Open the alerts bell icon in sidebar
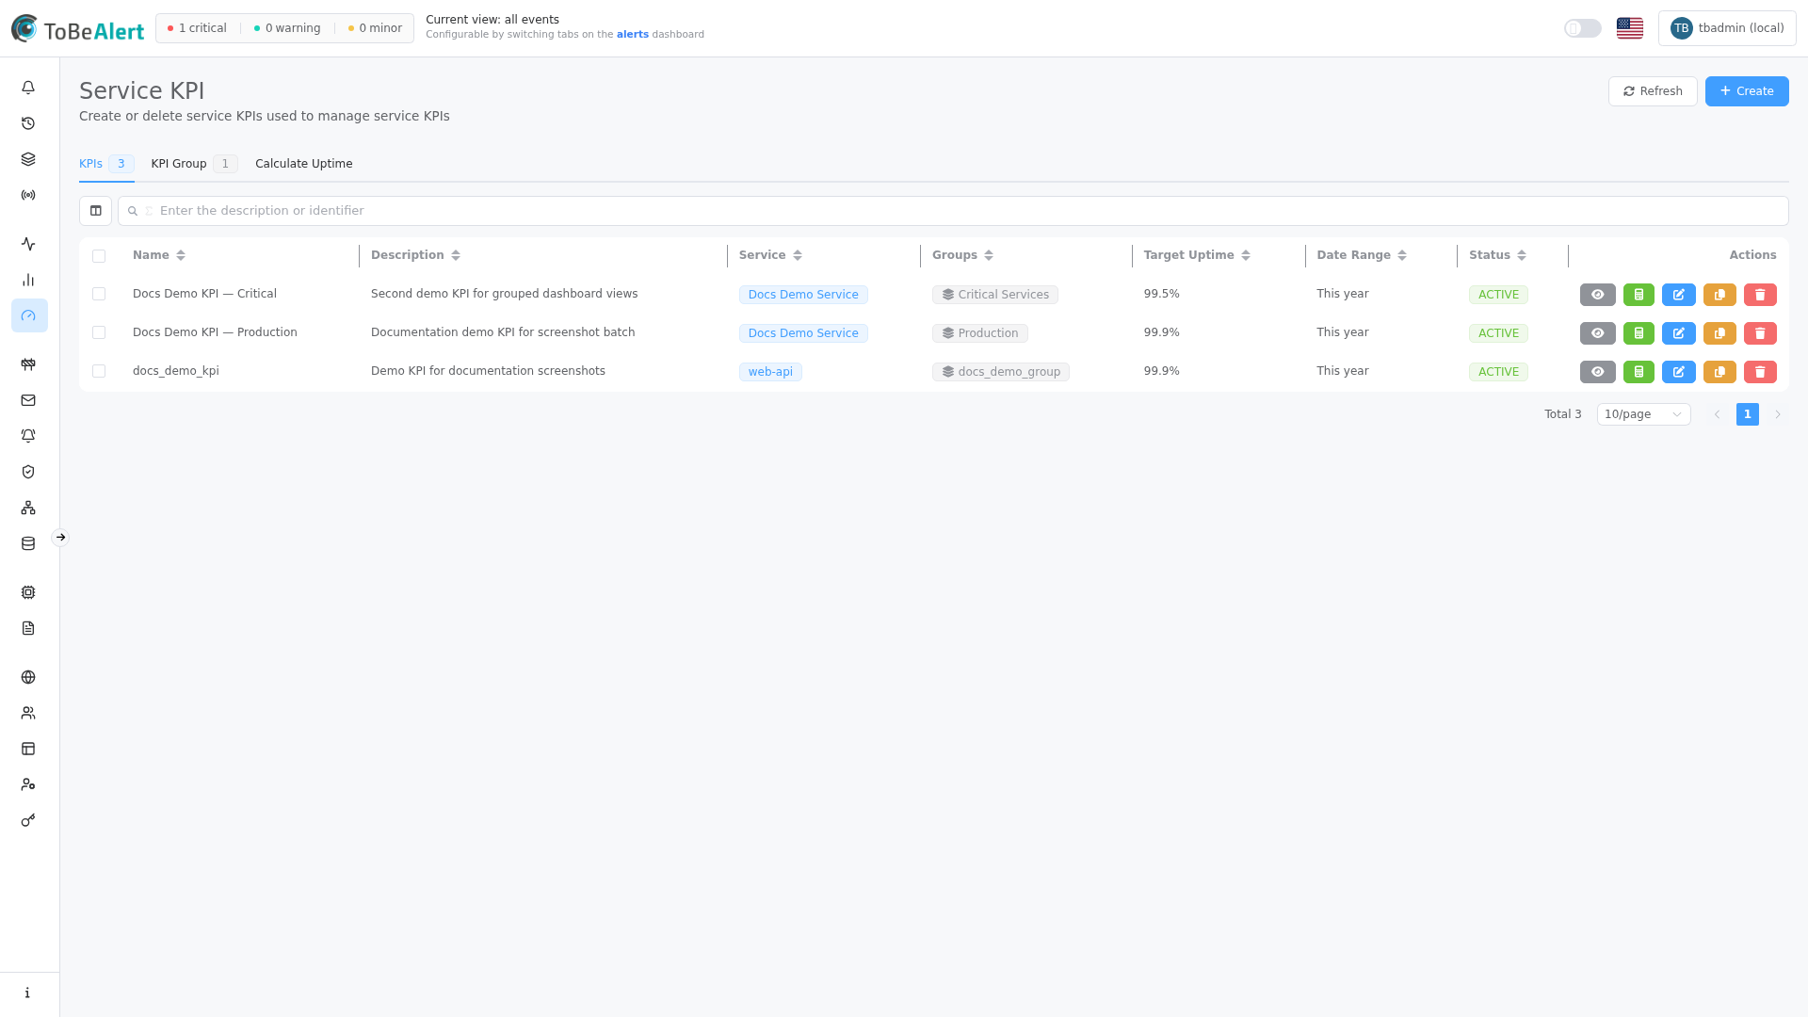 (x=28, y=88)
